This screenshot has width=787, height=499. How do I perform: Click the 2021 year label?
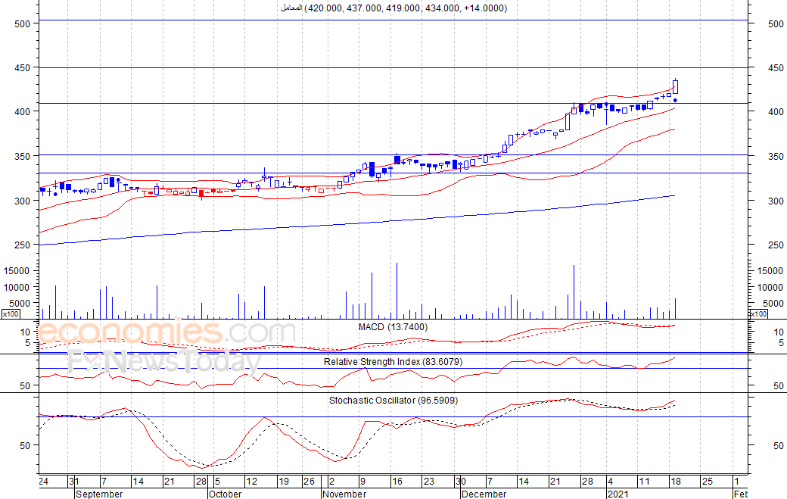pyautogui.click(x=617, y=494)
